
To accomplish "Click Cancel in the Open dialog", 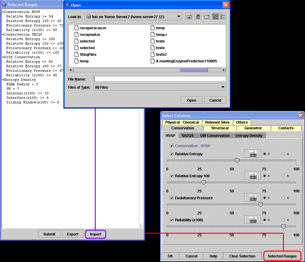I will [x=215, y=100].
